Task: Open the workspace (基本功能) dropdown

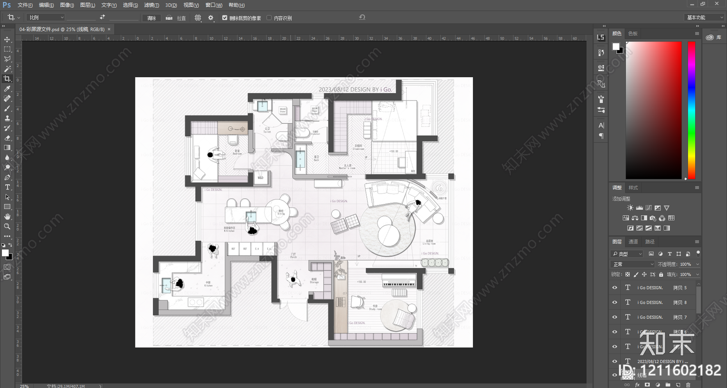Action: (x=704, y=17)
